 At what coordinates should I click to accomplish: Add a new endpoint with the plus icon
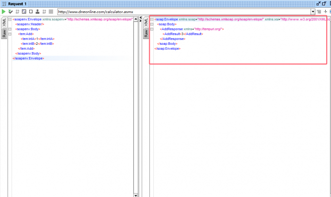(x=325, y=12)
